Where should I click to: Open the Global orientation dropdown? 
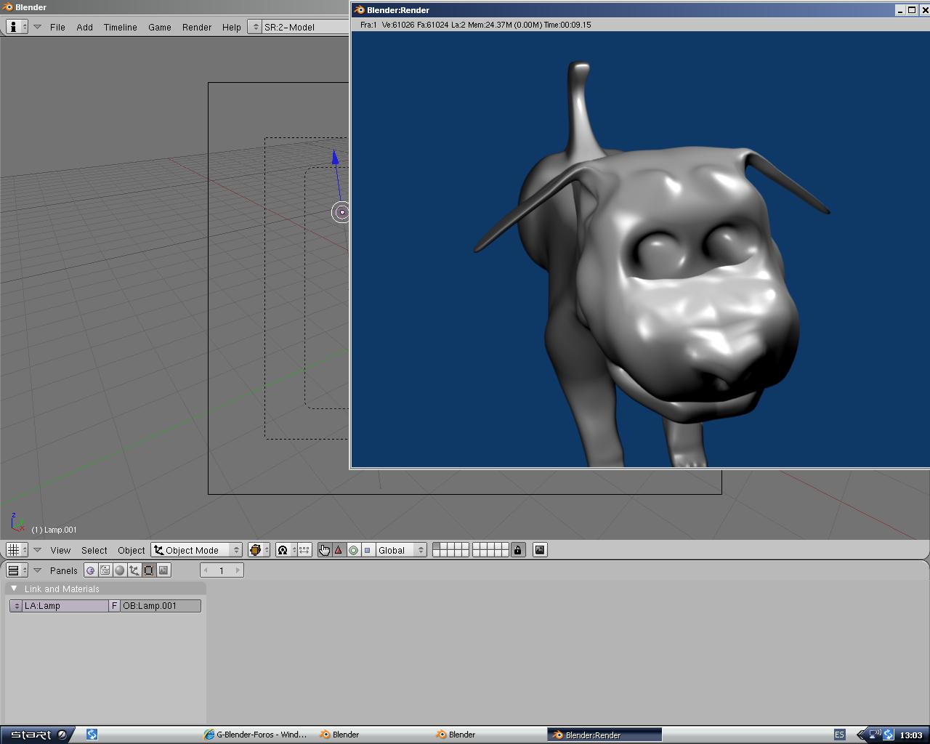(x=400, y=550)
